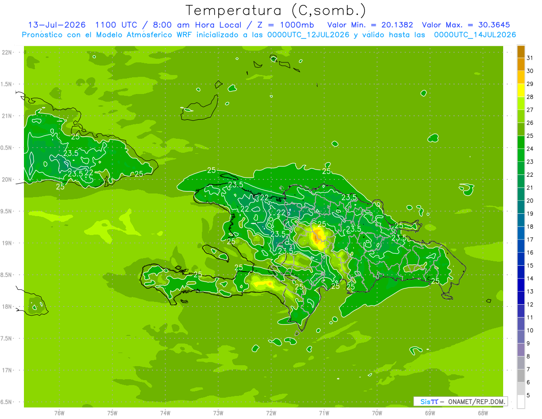
Task: Click the colorbar label "12"
Action: coord(530,305)
